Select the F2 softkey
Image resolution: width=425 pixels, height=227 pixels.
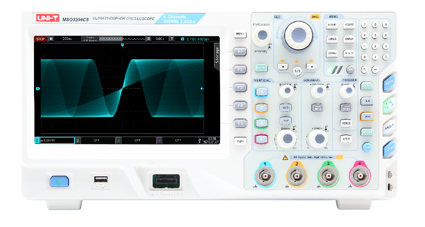(x=240, y=70)
